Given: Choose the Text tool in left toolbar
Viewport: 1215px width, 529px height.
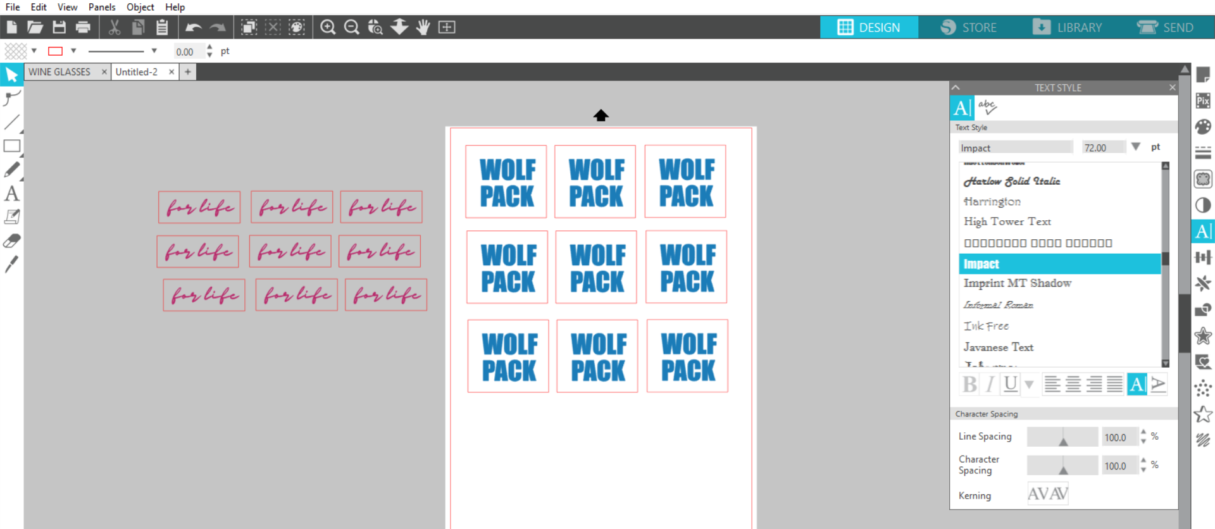Looking at the screenshot, I should [11, 194].
